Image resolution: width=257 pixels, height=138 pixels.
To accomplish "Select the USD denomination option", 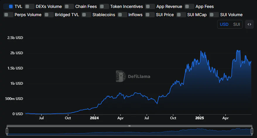I will click(x=224, y=24).
